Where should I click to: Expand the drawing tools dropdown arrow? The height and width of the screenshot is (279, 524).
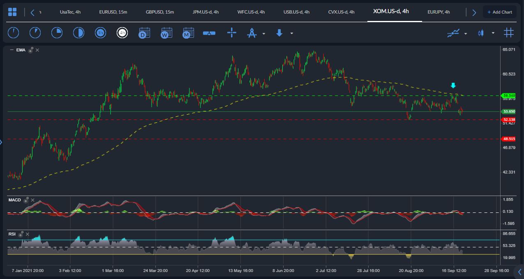[x=264, y=33]
